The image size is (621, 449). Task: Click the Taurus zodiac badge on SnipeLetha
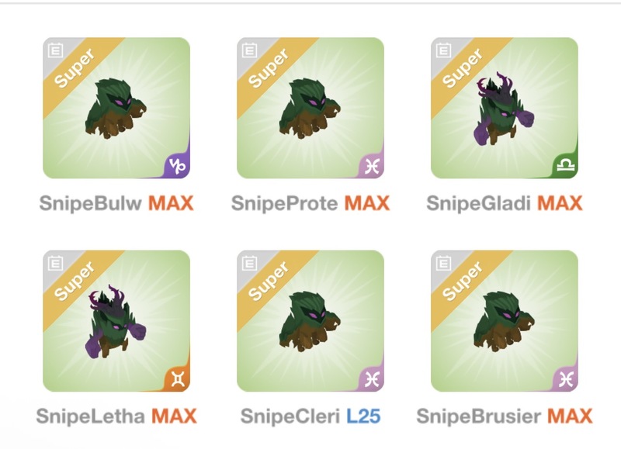[178, 378]
